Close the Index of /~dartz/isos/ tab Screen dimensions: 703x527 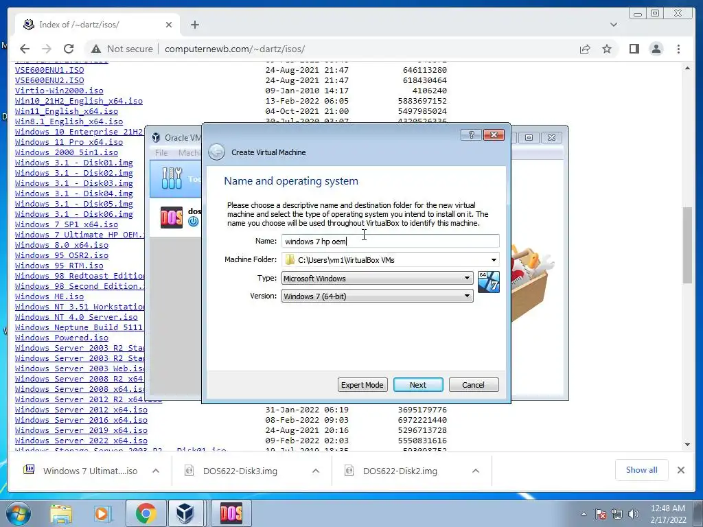169,25
